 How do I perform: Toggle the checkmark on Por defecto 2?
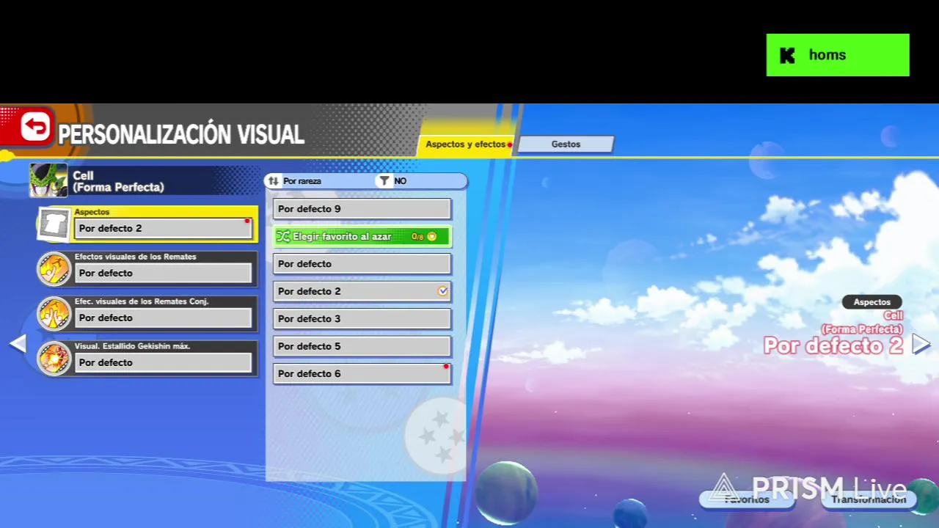(442, 291)
